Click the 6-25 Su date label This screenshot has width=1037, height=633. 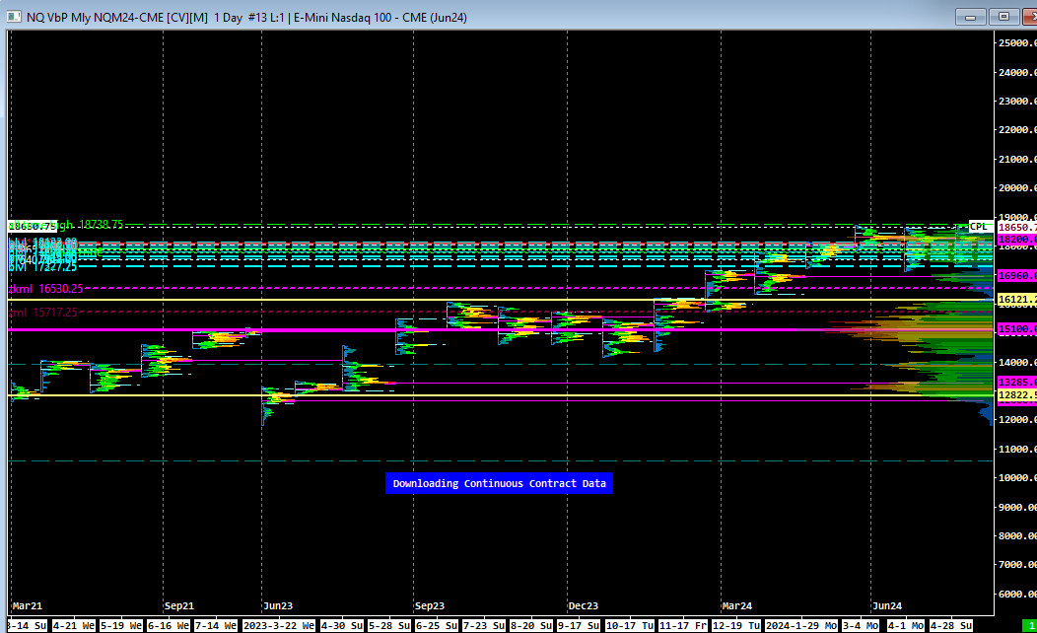pyautogui.click(x=437, y=626)
